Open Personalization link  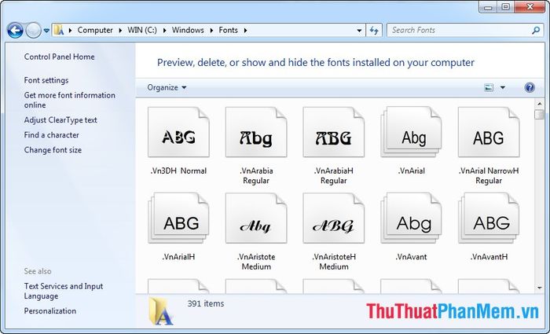(50, 311)
